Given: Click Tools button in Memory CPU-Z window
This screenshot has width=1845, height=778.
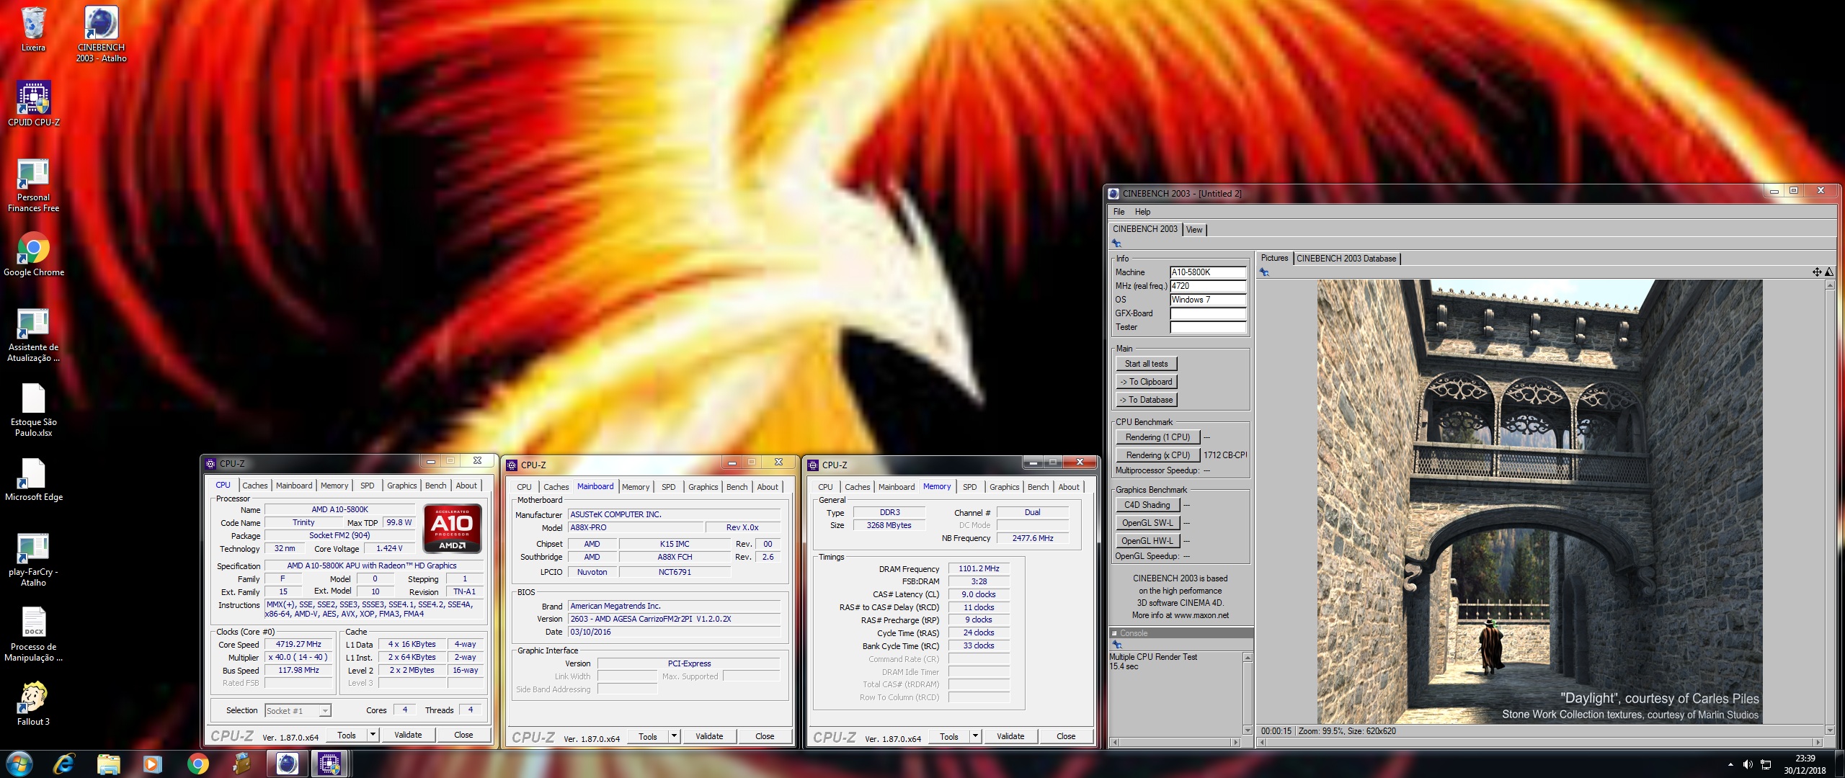Looking at the screenshot, I should click(948, 736).
